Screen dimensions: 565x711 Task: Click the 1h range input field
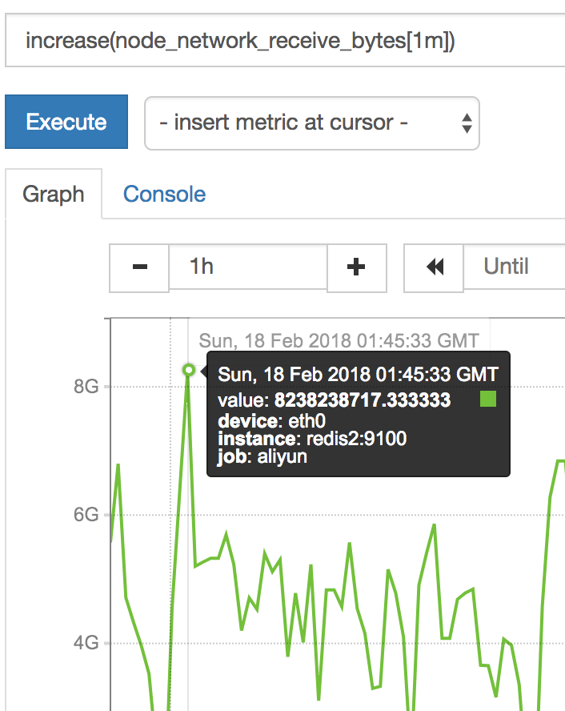(x=248, y=267)
